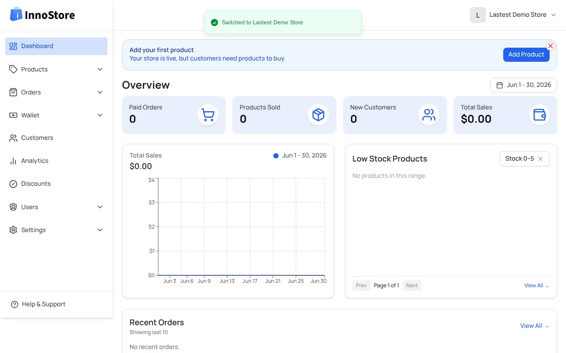
Task: Click Prev in Low Stock pagination
Action: (361, 285)
